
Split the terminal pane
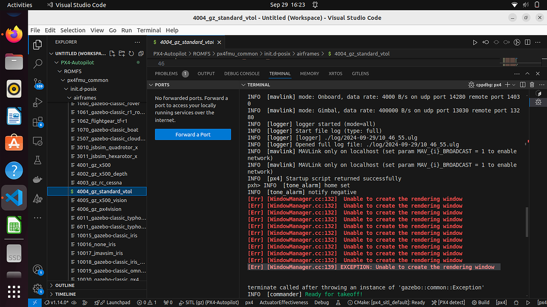coord(522,85)
